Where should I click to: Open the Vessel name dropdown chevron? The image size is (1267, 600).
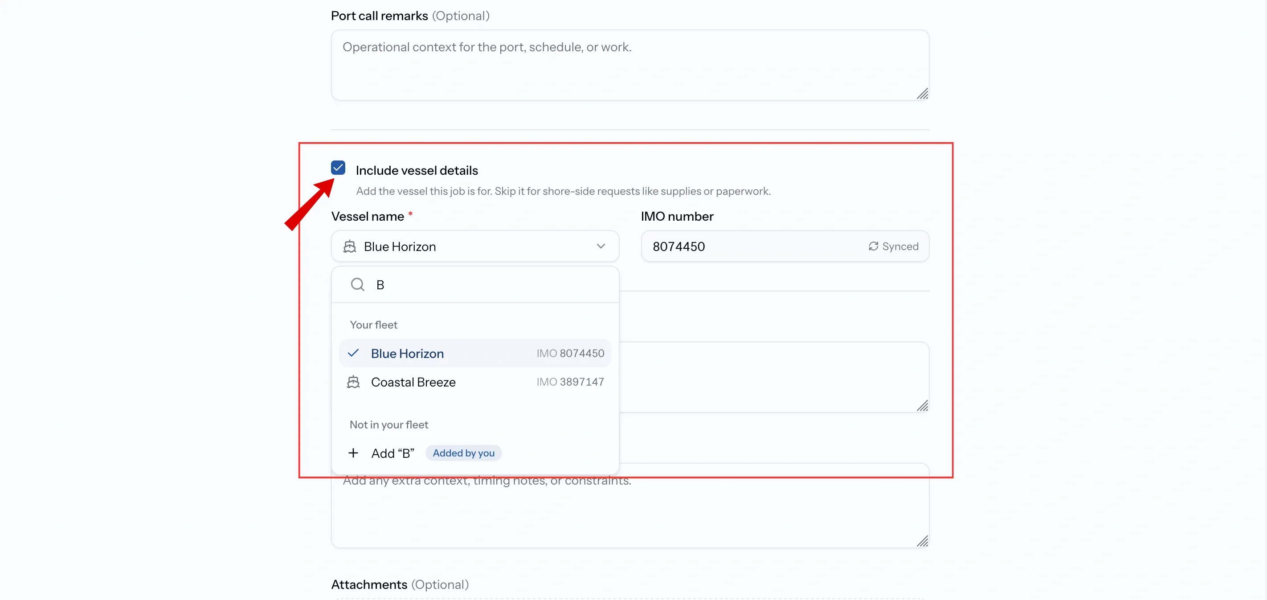click(601, 246)
